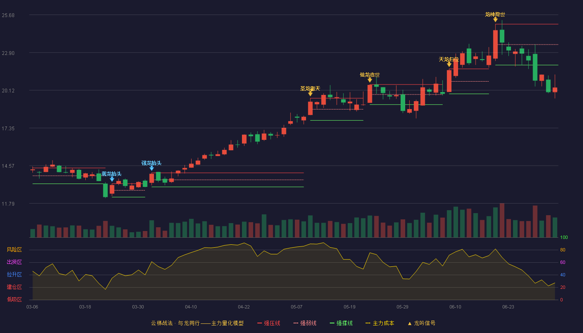Click the 04-22 date label
This screenshot has height=333, width=583.
pos(244,307)
